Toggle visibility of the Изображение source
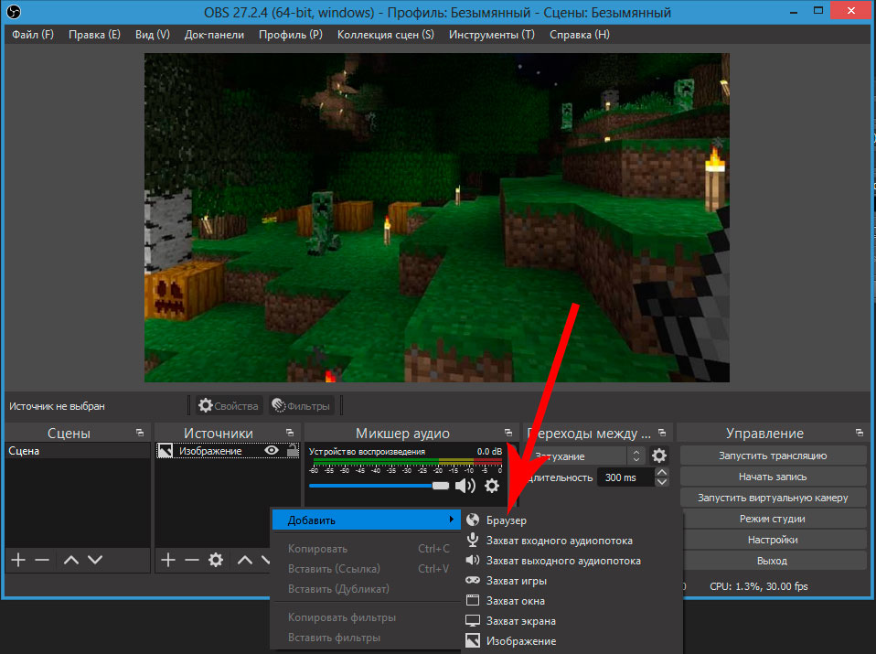 coord(272,451)
